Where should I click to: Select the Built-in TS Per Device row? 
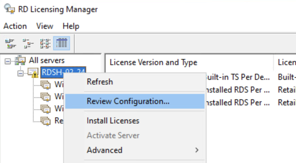(238, 77)
